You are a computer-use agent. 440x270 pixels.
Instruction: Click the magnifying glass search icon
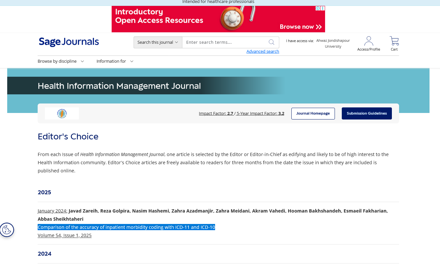pos(271,42)
